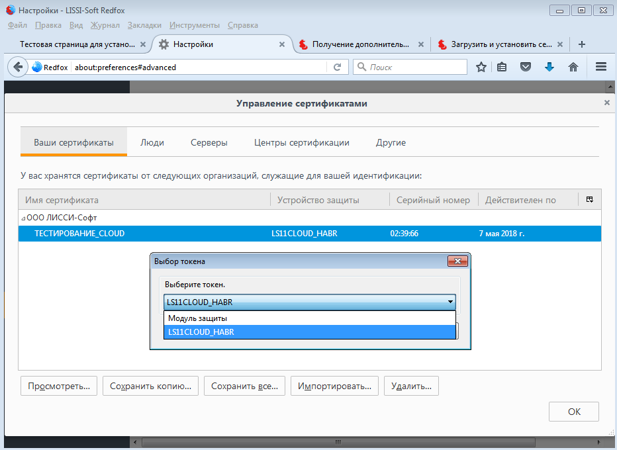The image size is (617, 450).
Task: Switch to the Другие tab
Action: 391,142
